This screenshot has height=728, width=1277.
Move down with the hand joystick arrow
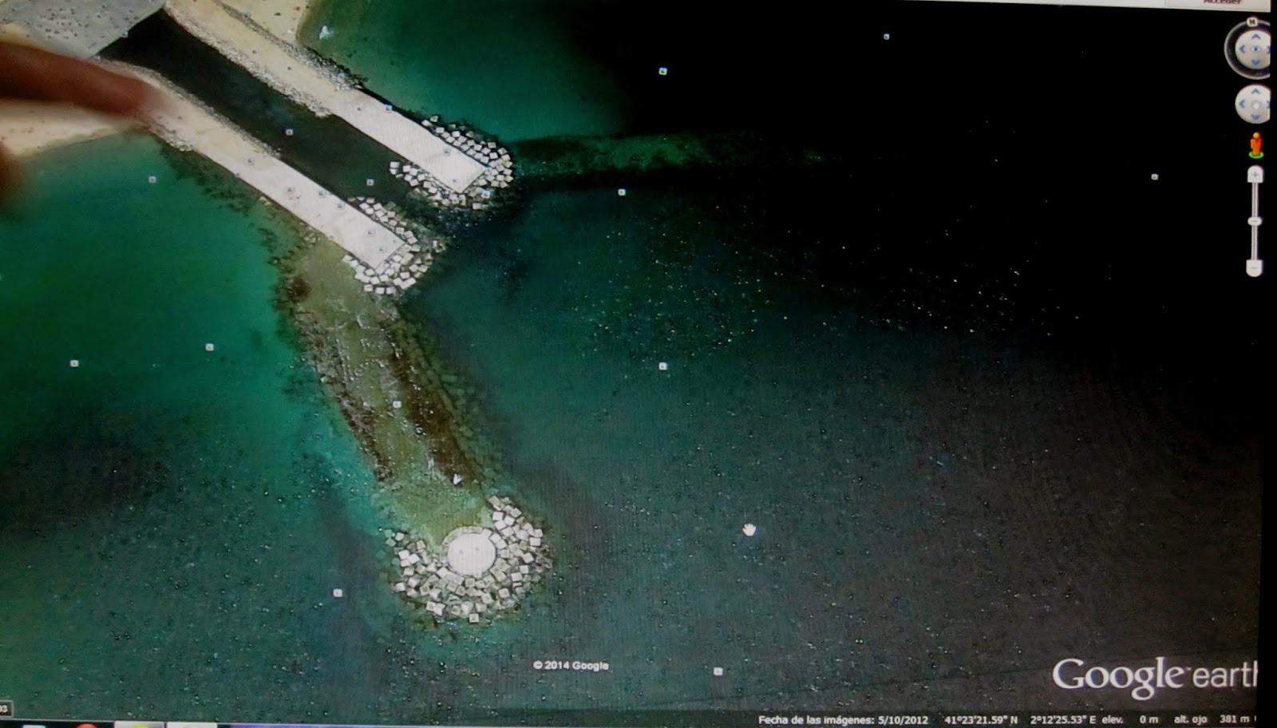click(x=1255, y=117)
